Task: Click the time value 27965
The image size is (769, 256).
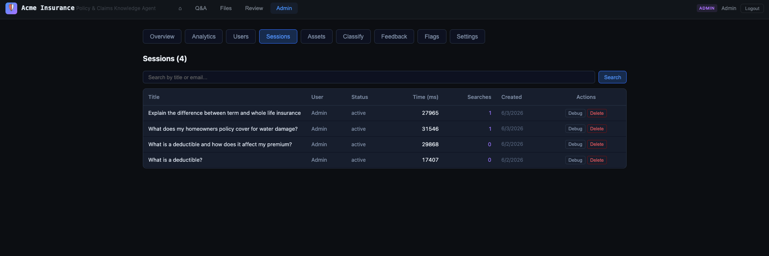Action: (x=430, y=113)
